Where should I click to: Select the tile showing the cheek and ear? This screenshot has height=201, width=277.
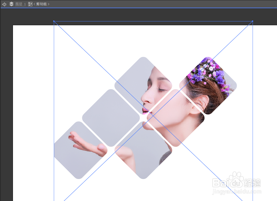(x=176, y=118)
